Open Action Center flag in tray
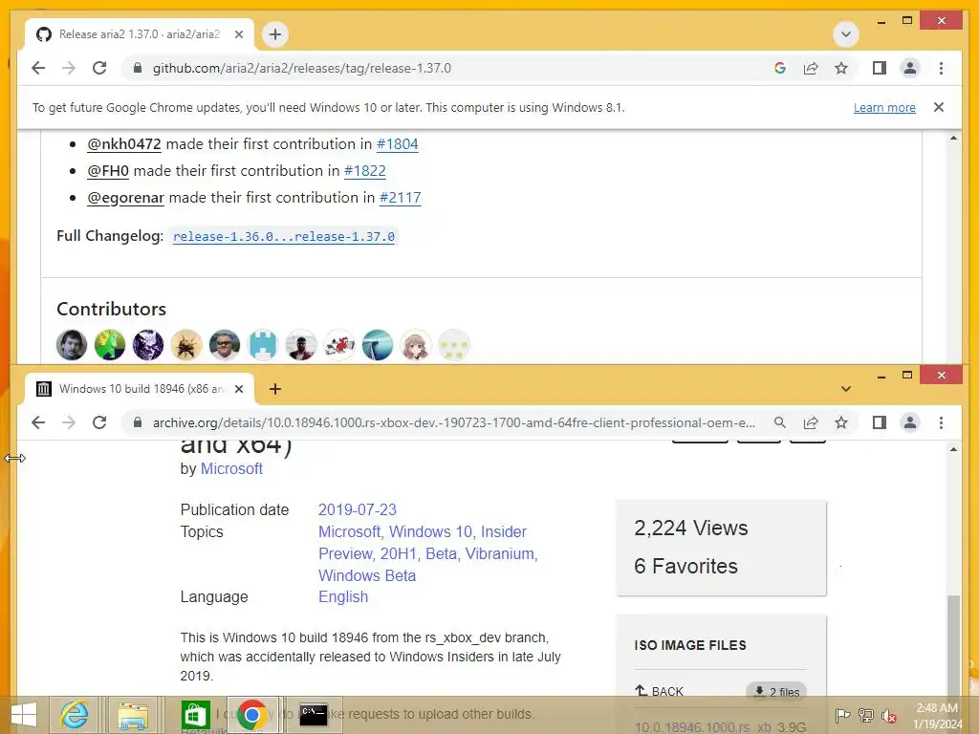Image resolution: width=979 pixels, height=734 pixels. pyautogui.click(x=842, y=715)
